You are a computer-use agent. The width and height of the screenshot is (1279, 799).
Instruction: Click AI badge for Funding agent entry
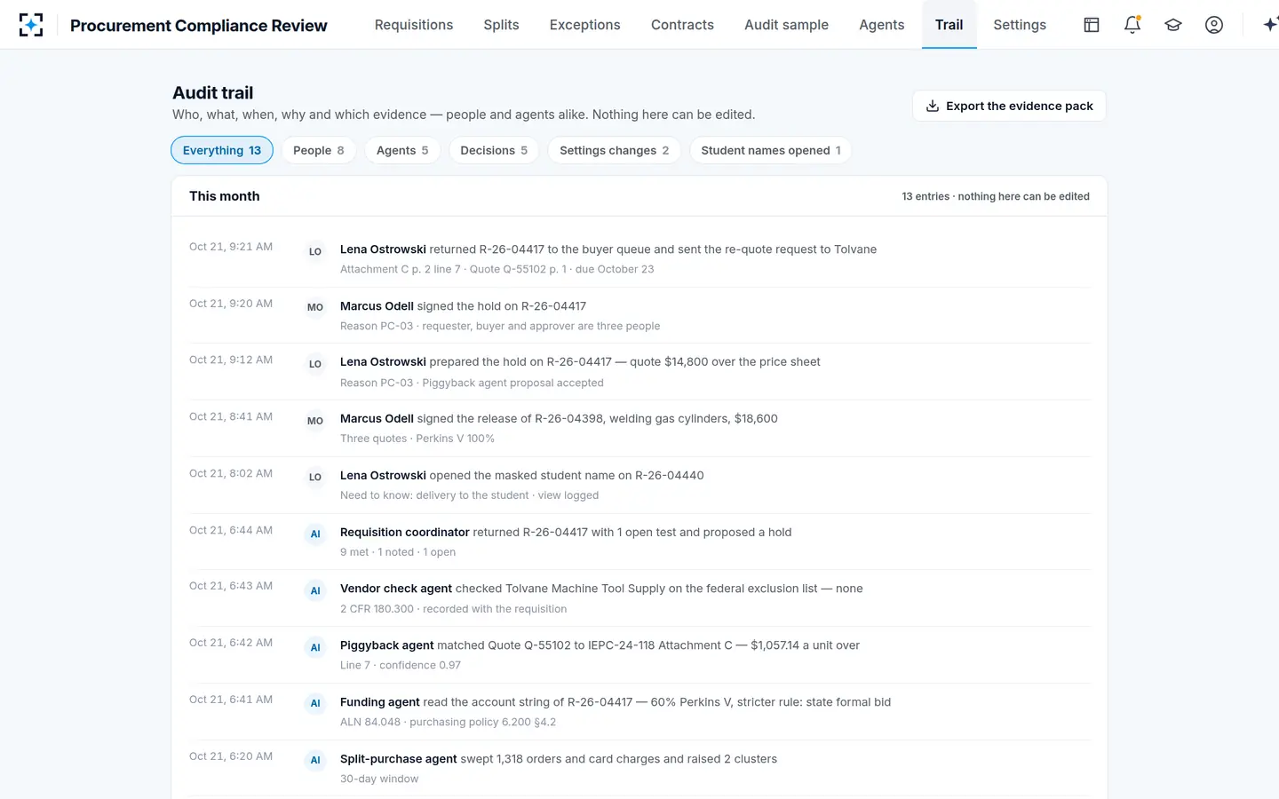[315, 703]
